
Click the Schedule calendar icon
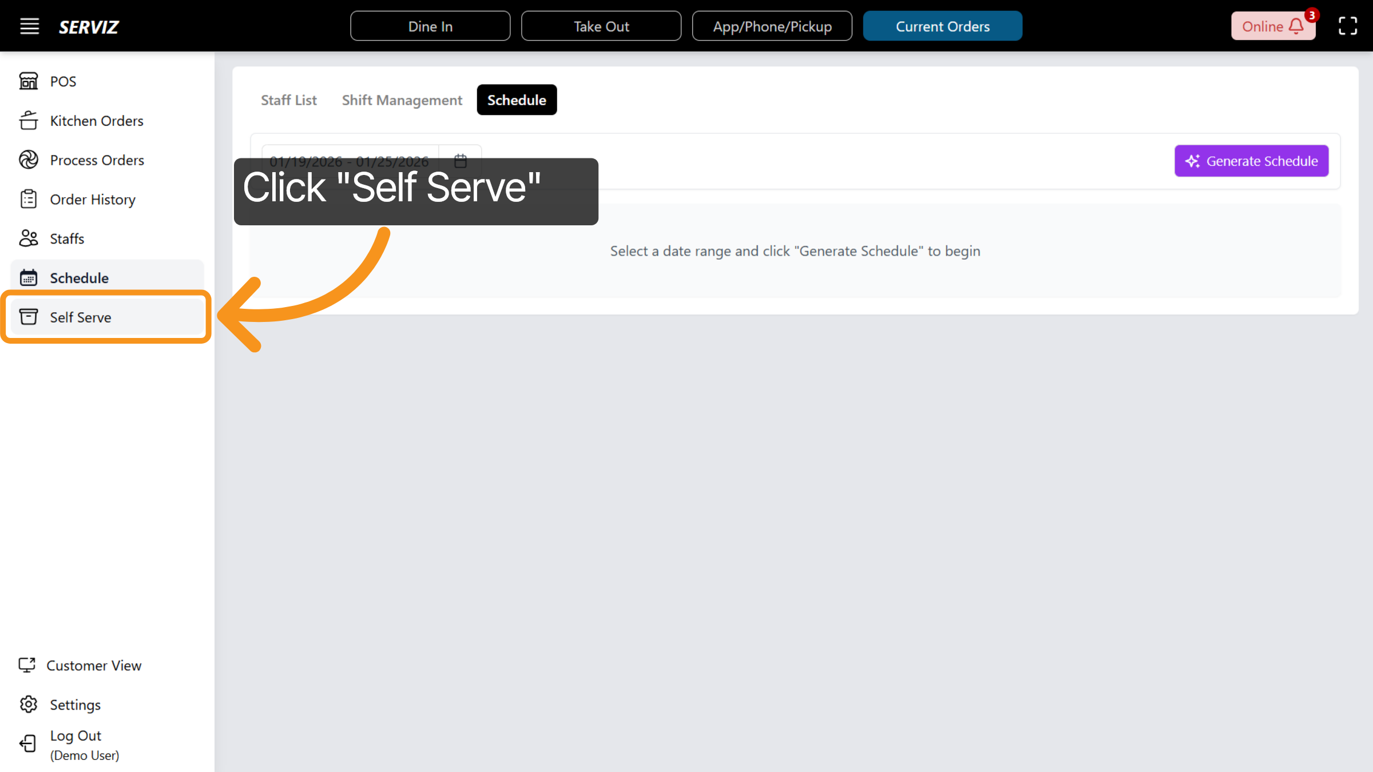[29, 277]
